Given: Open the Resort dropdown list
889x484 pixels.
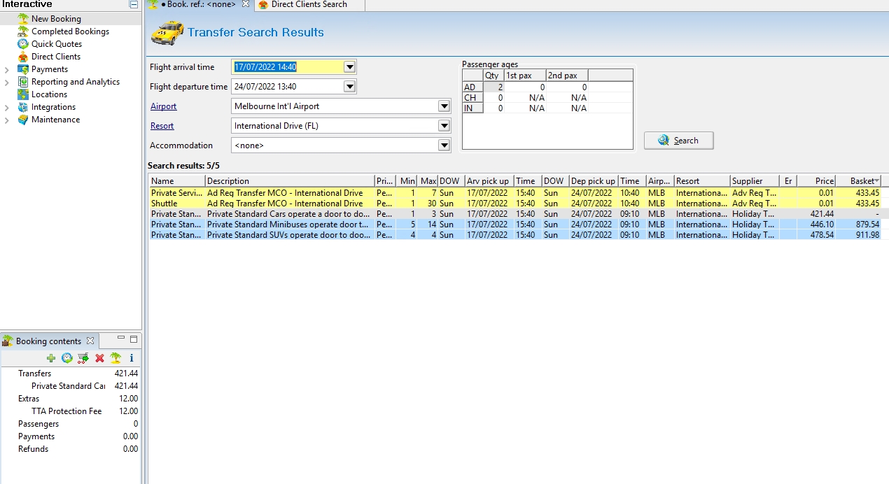Looking at the screenshot, I should coord(444,126).
